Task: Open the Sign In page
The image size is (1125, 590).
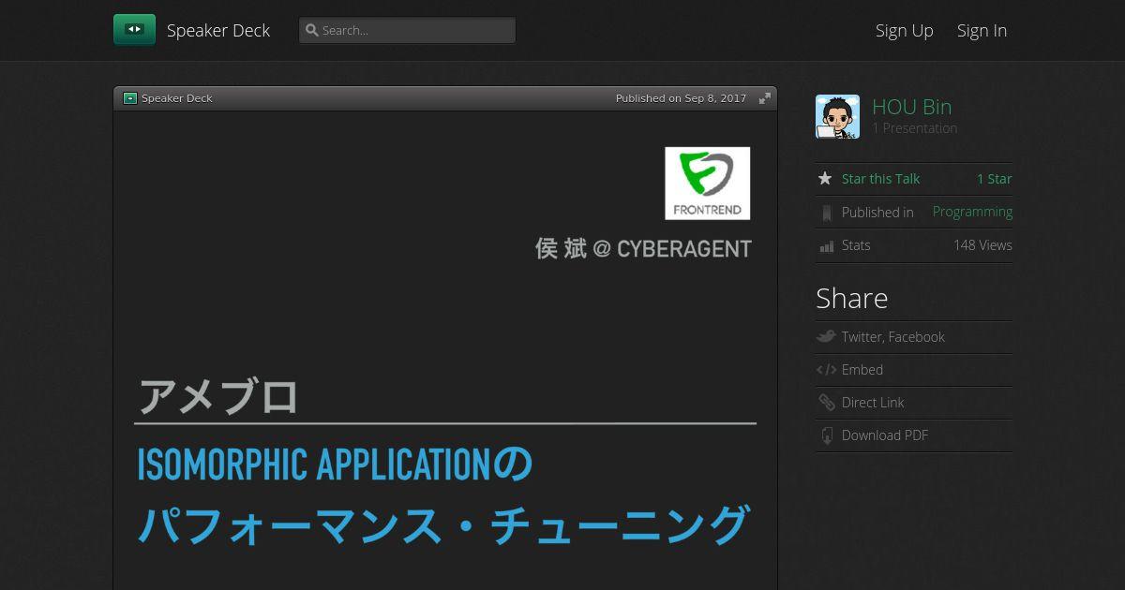Action: tap(982, 30)
